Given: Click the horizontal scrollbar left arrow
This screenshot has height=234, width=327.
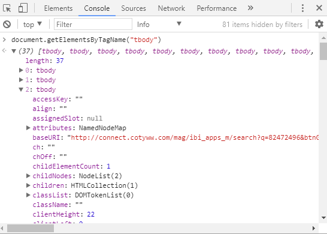Looking at the screenshot, I should point(2,228).
